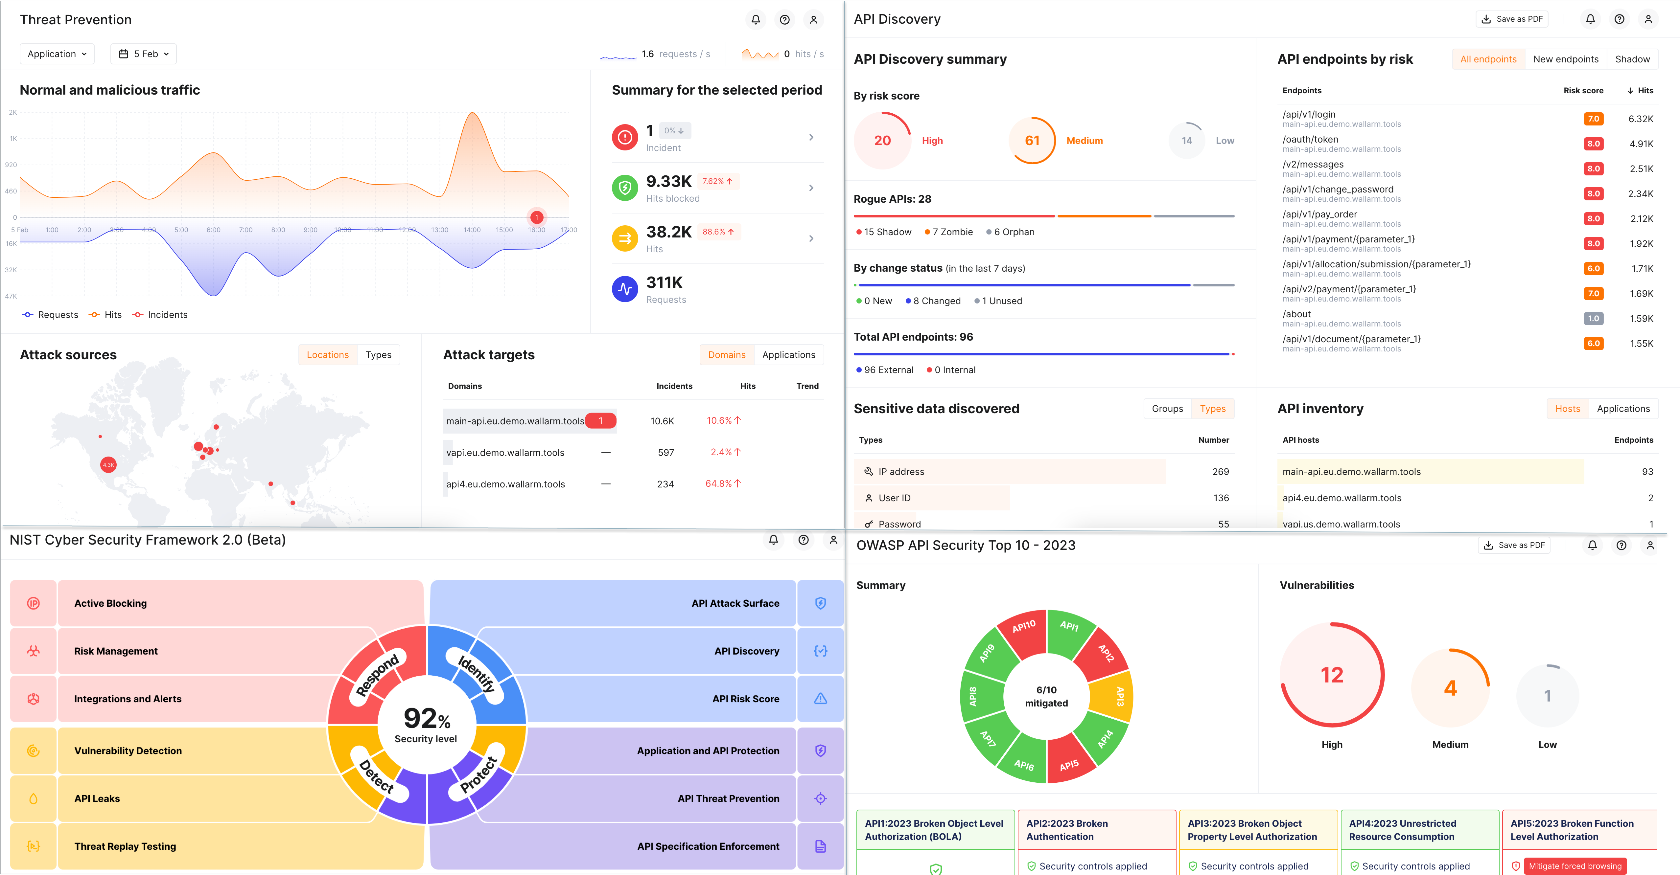
Task: Click the Mitigate forced browsing link
Action: [x=1575, y=866]
